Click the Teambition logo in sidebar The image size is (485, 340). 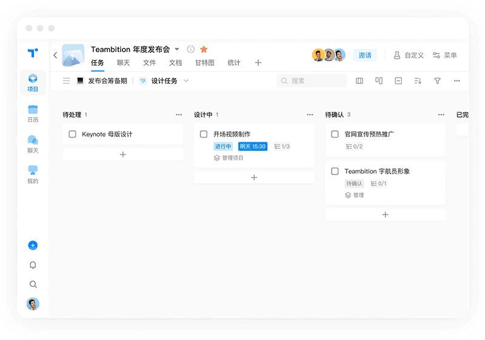point(33,53)
